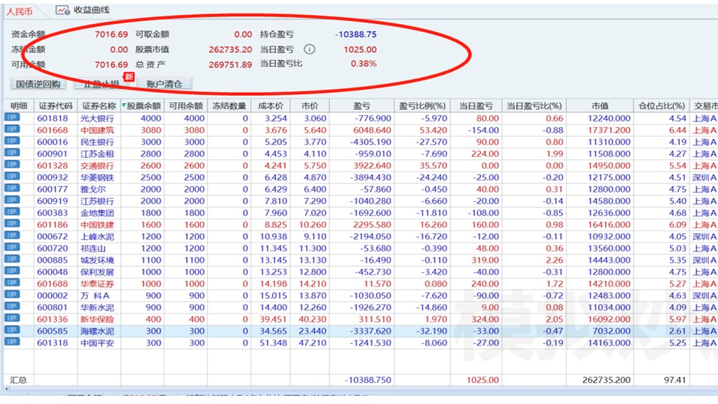Screen dimensions: 718x404
Task: Open details icon for 华泰证券 row
Action: click(x=13, y=284)
